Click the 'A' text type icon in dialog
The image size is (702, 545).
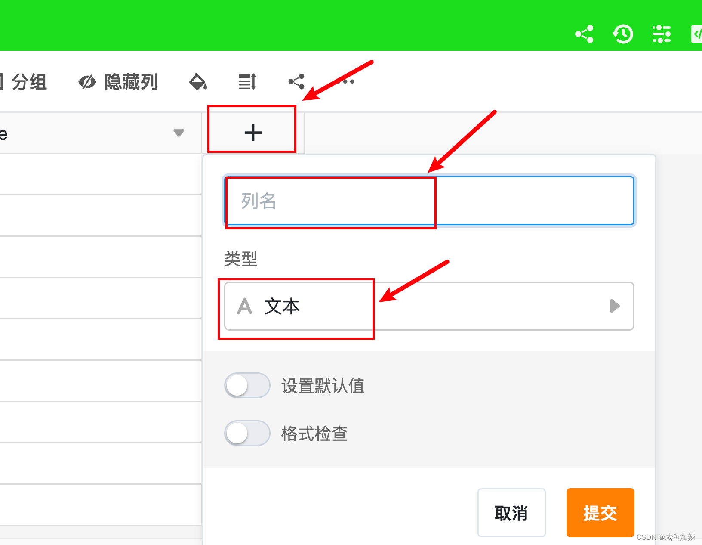coord(244,307)
